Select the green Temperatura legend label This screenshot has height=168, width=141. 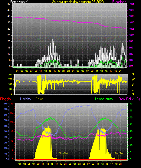click(x=104, y=99)
